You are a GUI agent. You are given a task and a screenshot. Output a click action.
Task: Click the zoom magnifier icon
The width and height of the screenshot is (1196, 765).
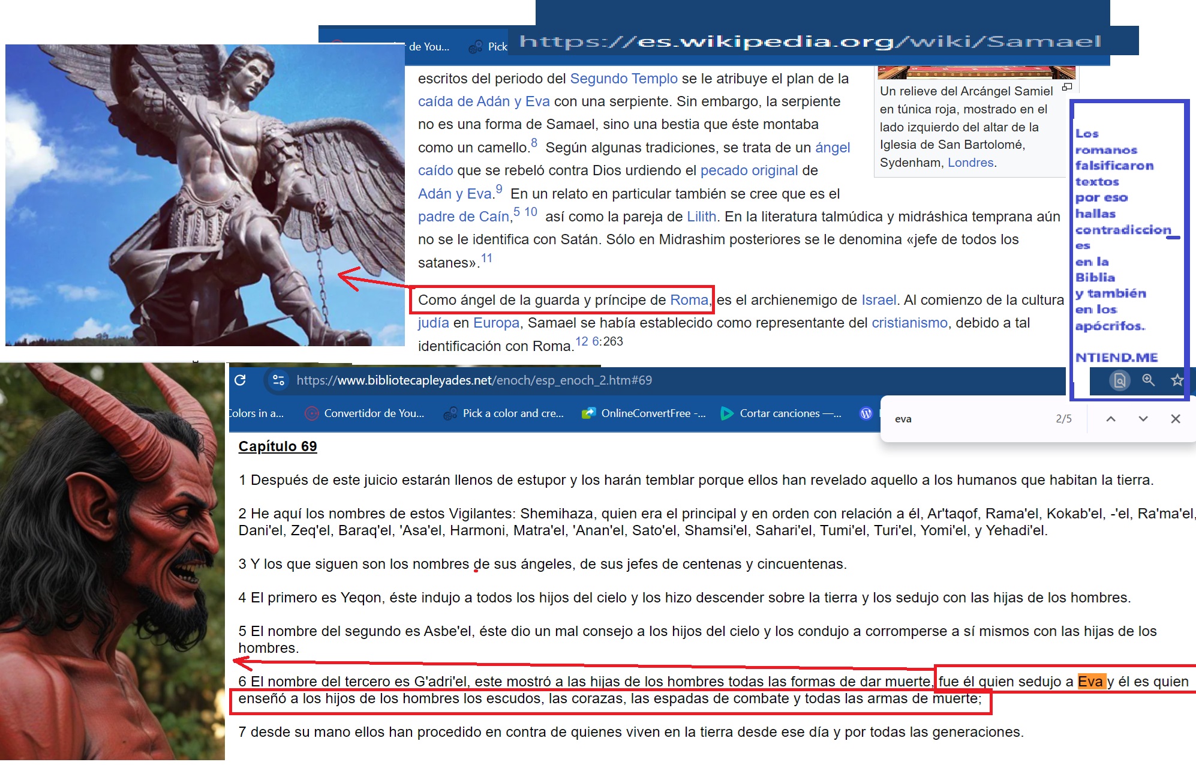1148,380
